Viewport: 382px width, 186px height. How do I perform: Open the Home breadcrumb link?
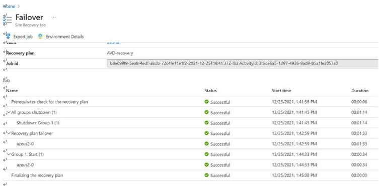tap(9, 7)
